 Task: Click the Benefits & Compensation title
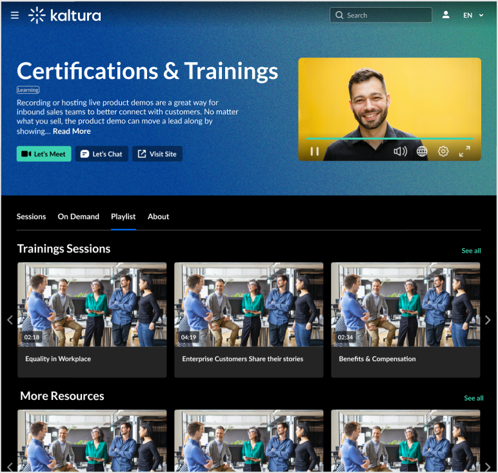(377, 359)
